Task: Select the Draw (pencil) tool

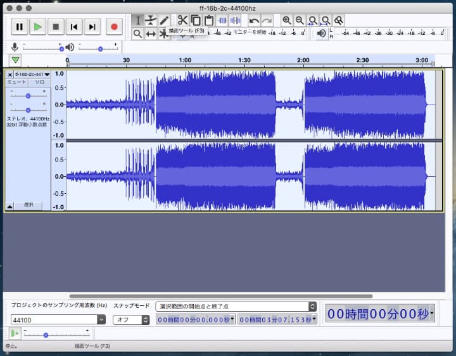Action: tap(164, 20)
